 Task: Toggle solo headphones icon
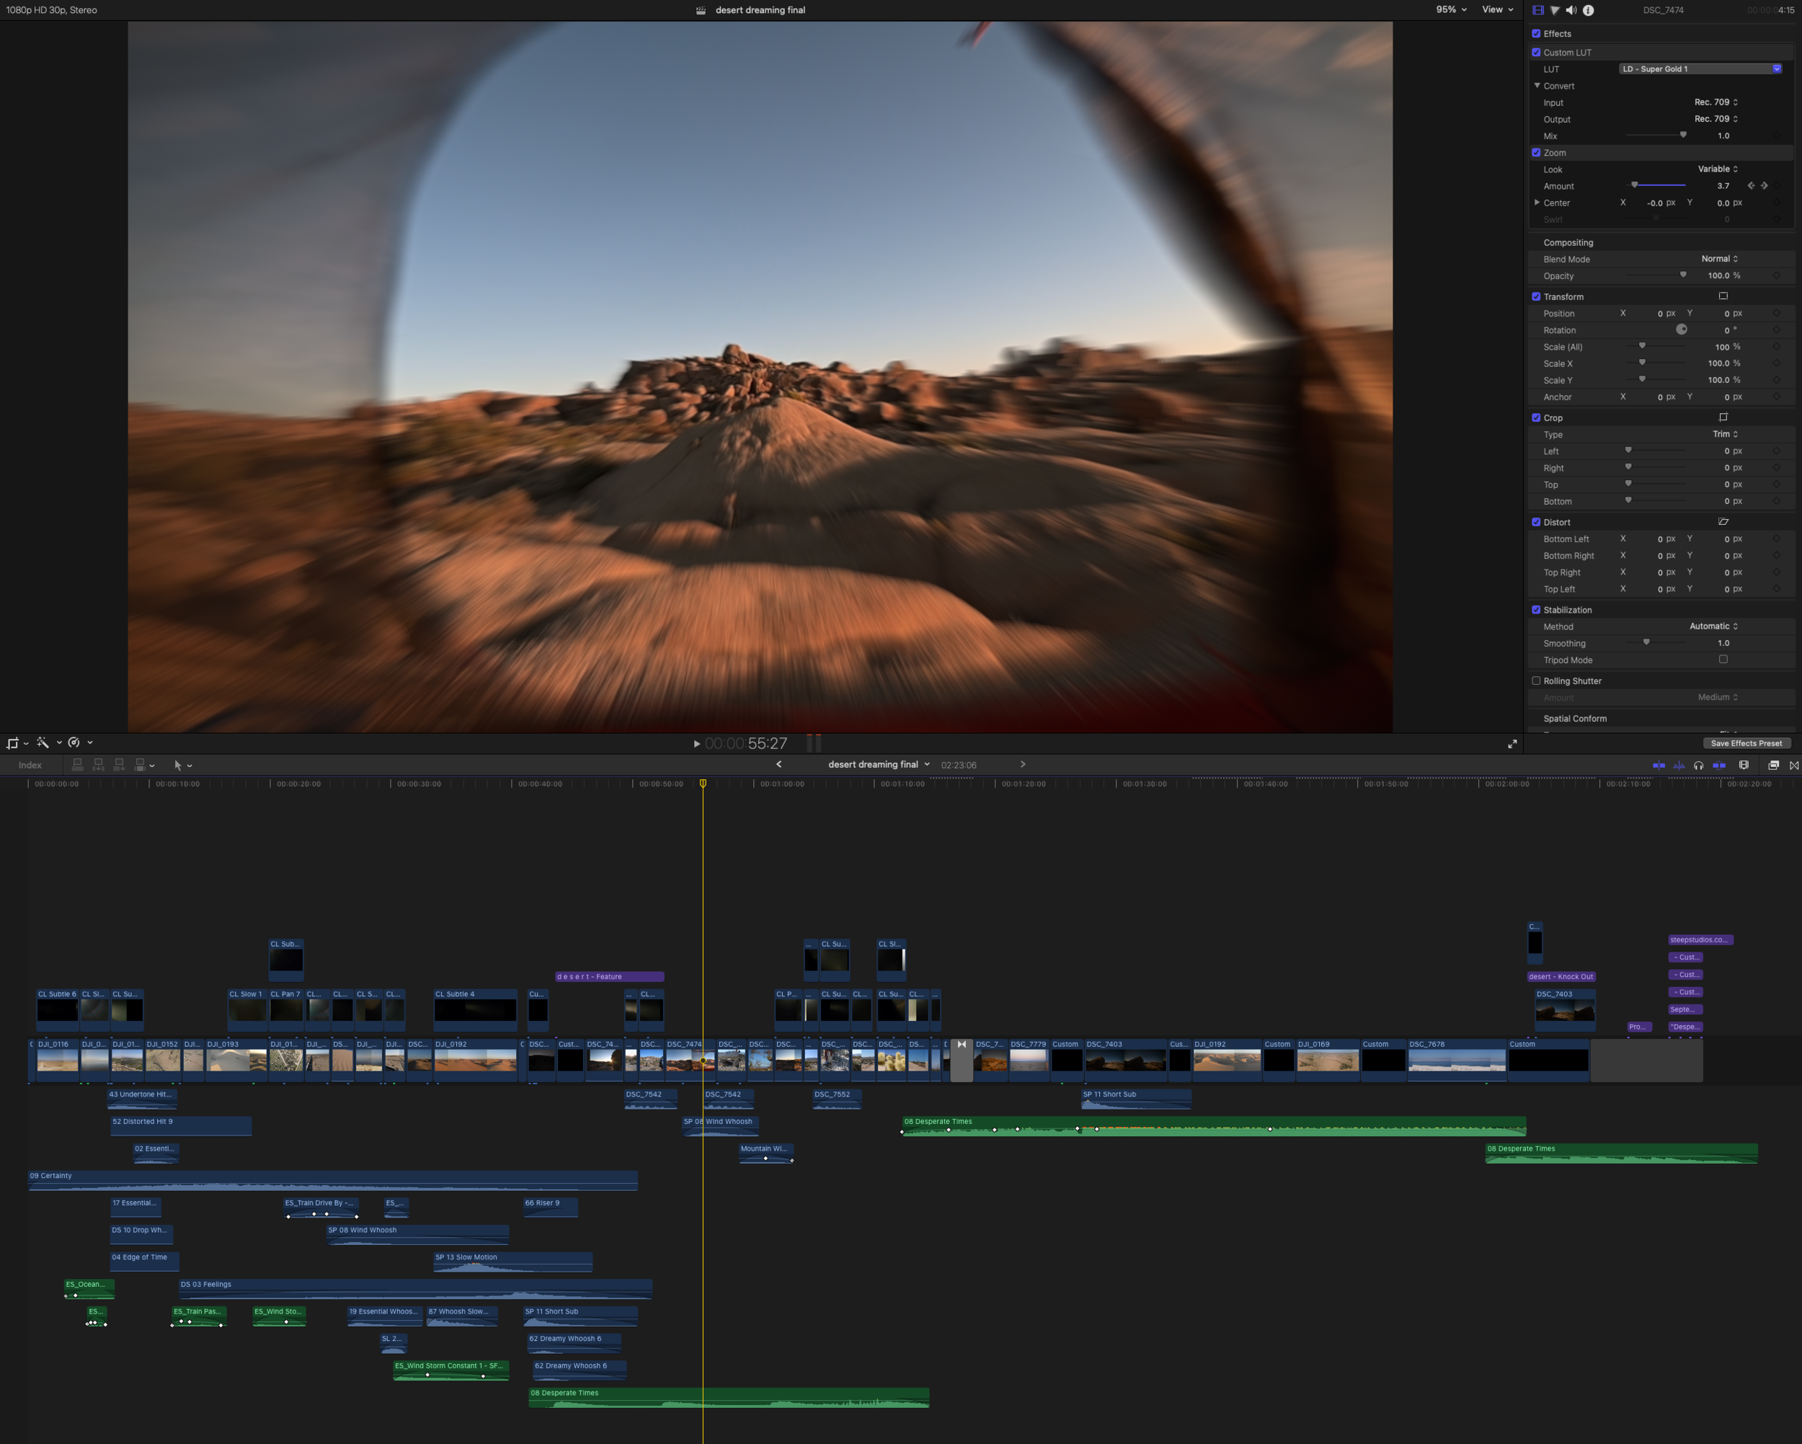click(x=1698, y=765)
